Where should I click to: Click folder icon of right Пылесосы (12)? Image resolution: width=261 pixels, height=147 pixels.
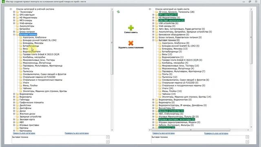click(x=160, y=77)
